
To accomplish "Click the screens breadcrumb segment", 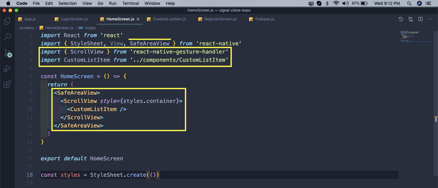I will [26, 28].
